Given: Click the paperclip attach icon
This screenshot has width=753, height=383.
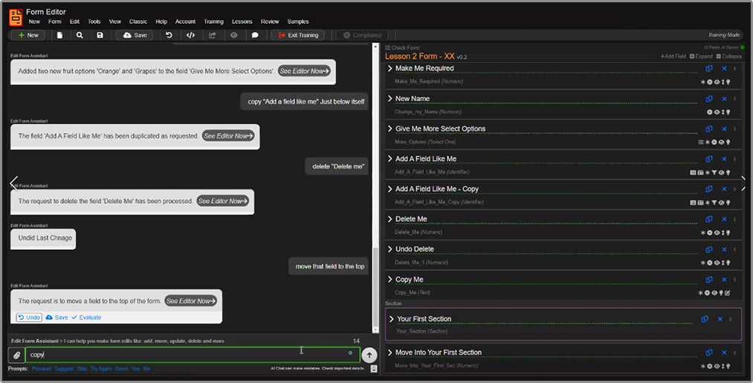Looking at the screenshot, I should click(16, 355).
